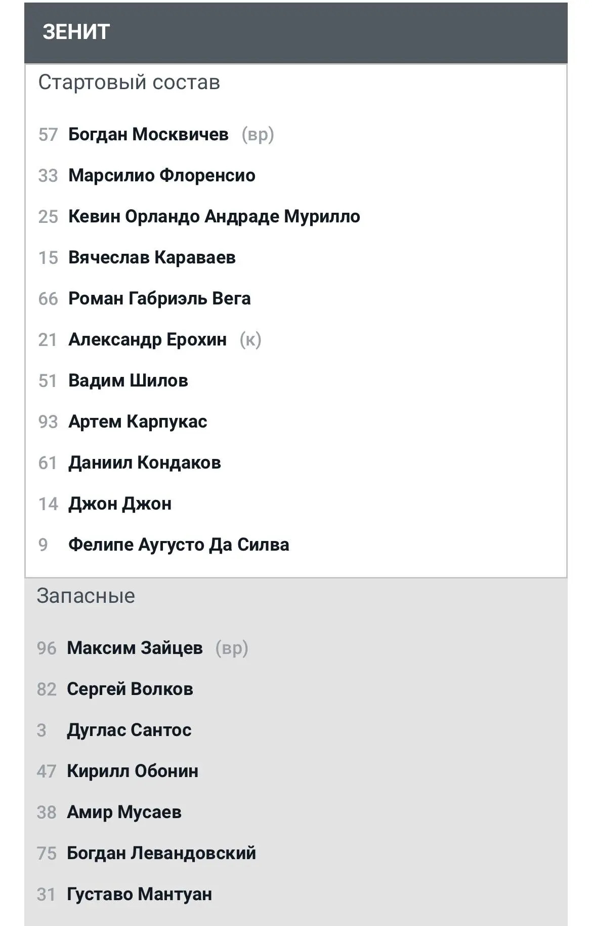The image size is (592, 926).
Task: Click substitute Сергей Волков
Action: [x=130, y=689]
